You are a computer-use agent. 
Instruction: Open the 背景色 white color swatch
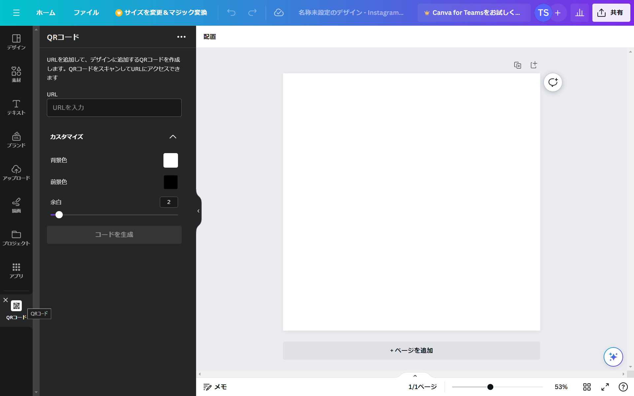[171, 160]
